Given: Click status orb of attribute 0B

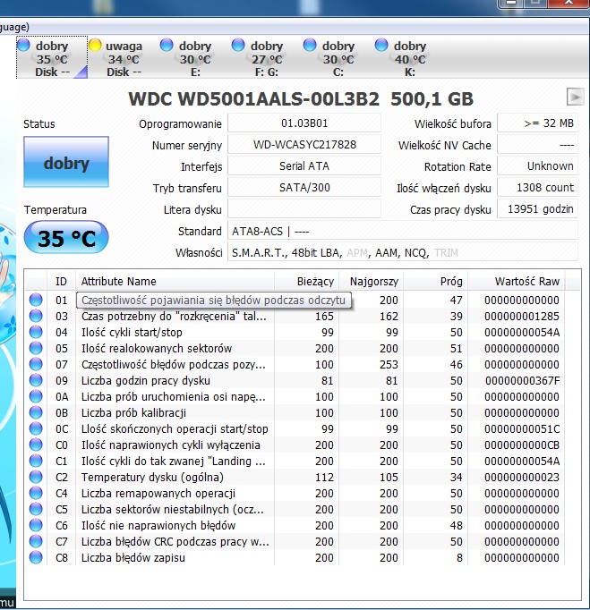Looking at the screenshot, I should [x=36, y=412].
